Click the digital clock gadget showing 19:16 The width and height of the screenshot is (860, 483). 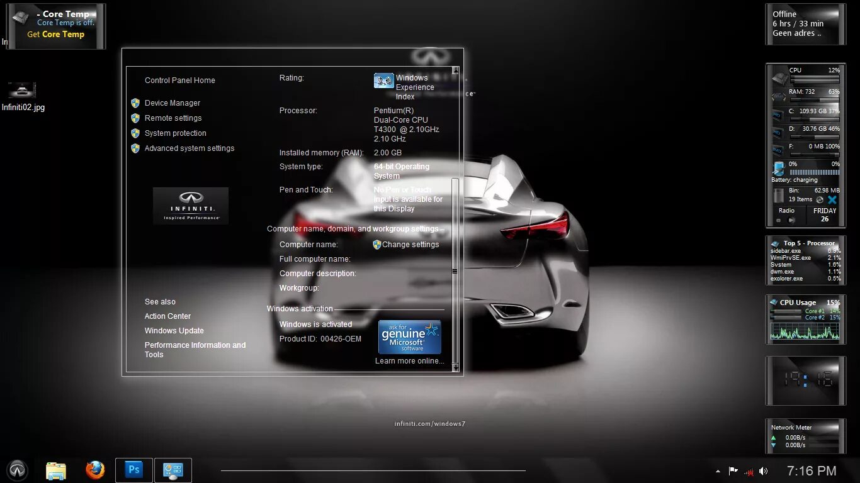pos(806,381)
